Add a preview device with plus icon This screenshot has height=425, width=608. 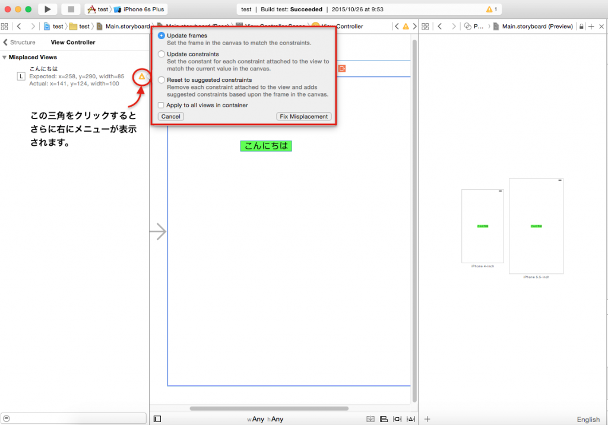point(427,419)
